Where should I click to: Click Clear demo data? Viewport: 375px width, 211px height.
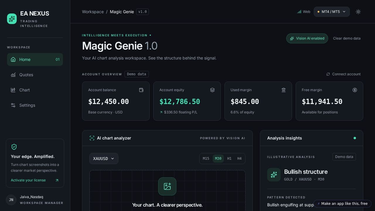click(347, 38)
